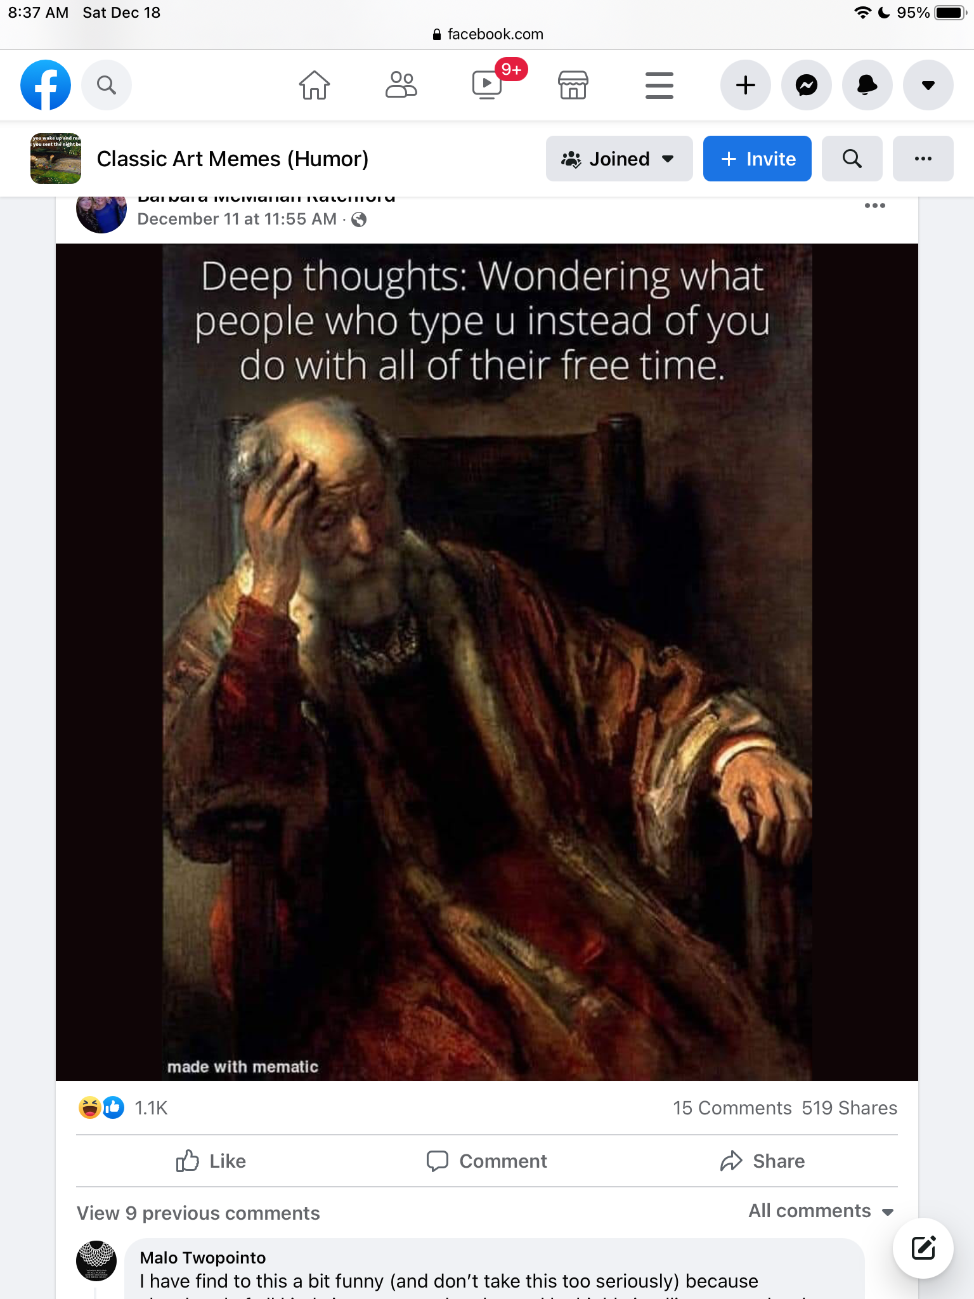Open the Facebook home logo
This screenshot has height=1299, width=974.
click(x=46, y=85)
